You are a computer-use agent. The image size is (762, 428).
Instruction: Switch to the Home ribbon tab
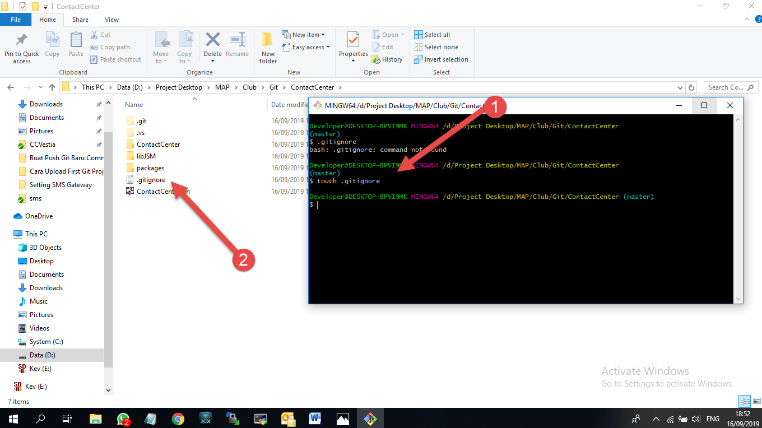click(x=48, y=20)
